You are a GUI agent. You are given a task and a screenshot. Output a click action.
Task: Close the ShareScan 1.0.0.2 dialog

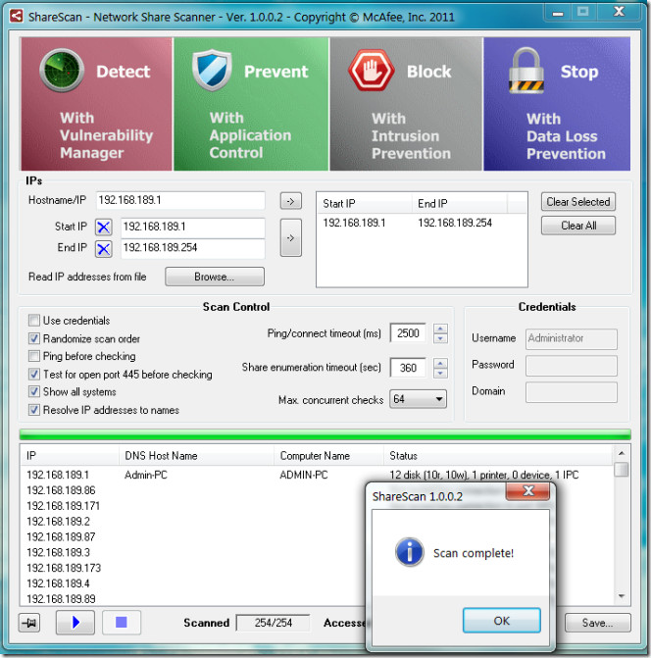(x=528, y=490)
